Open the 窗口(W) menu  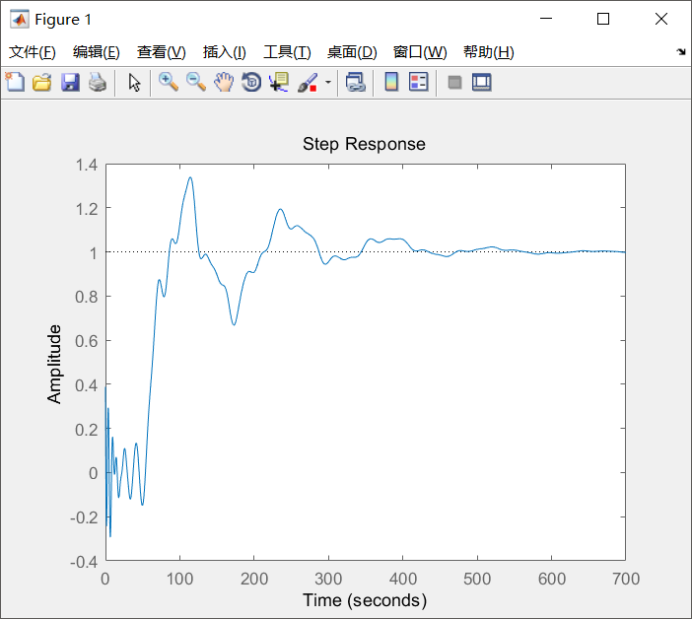[x=420, y=52]
